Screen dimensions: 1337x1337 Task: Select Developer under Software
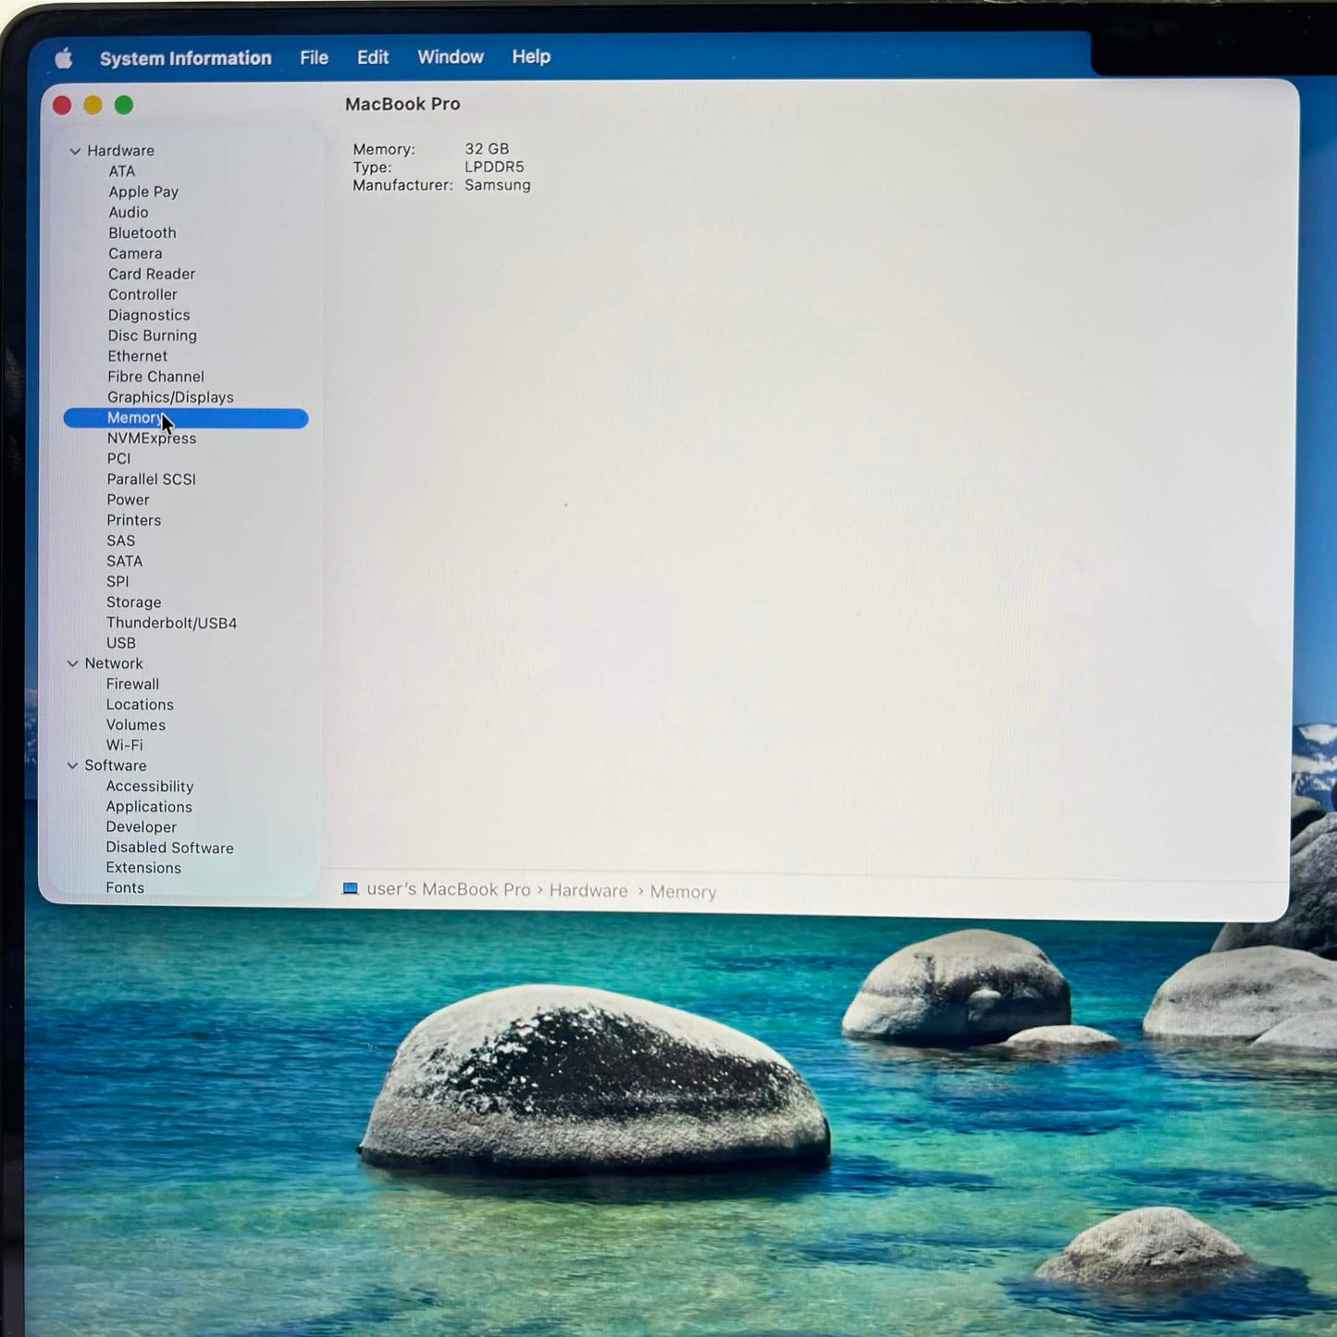[142, 827]
